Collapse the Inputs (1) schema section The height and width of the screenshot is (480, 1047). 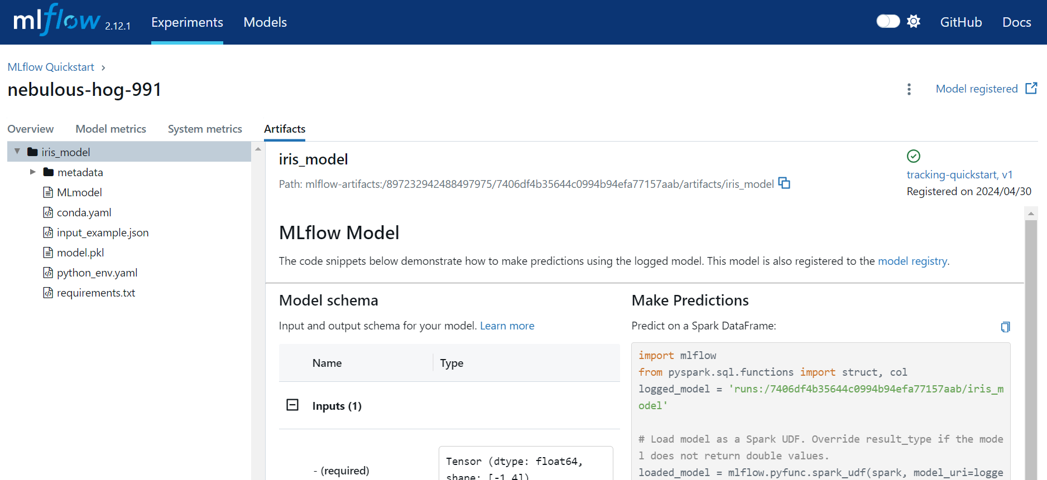(x=292, y=405)
